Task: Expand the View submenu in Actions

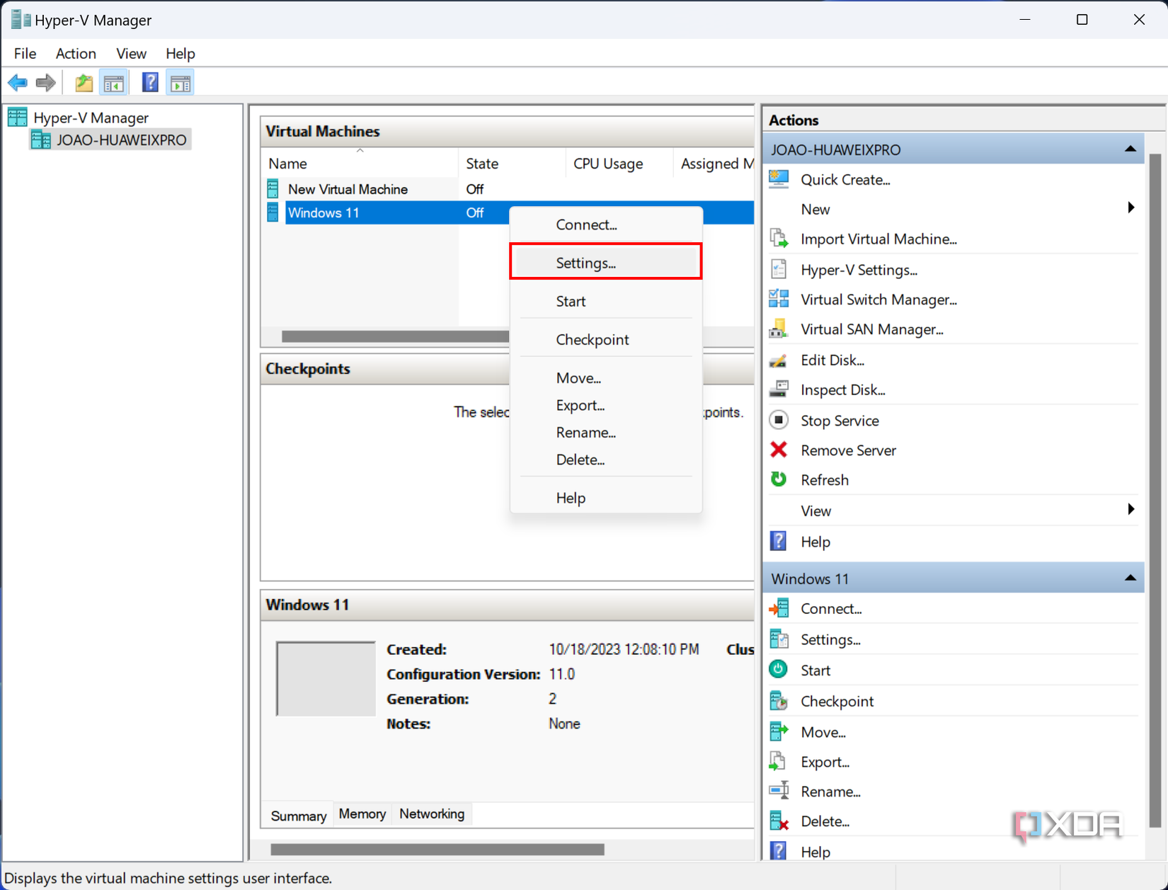Action: tap(1130, 510)
